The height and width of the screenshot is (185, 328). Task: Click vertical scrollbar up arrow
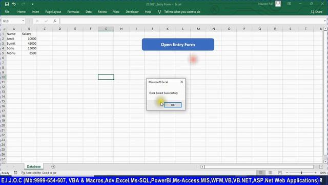pos(325,29)
